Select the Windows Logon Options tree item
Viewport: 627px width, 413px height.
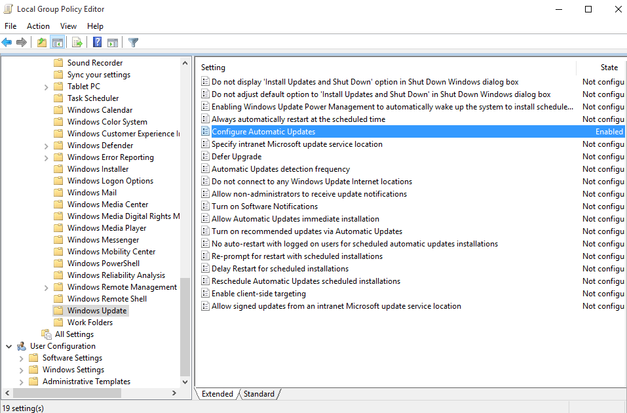tap(110, 180)
